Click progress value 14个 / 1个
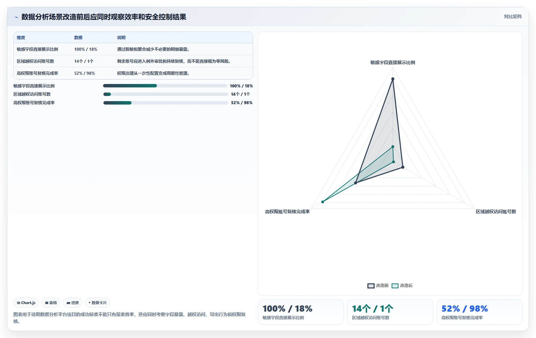 click(240, 94)
